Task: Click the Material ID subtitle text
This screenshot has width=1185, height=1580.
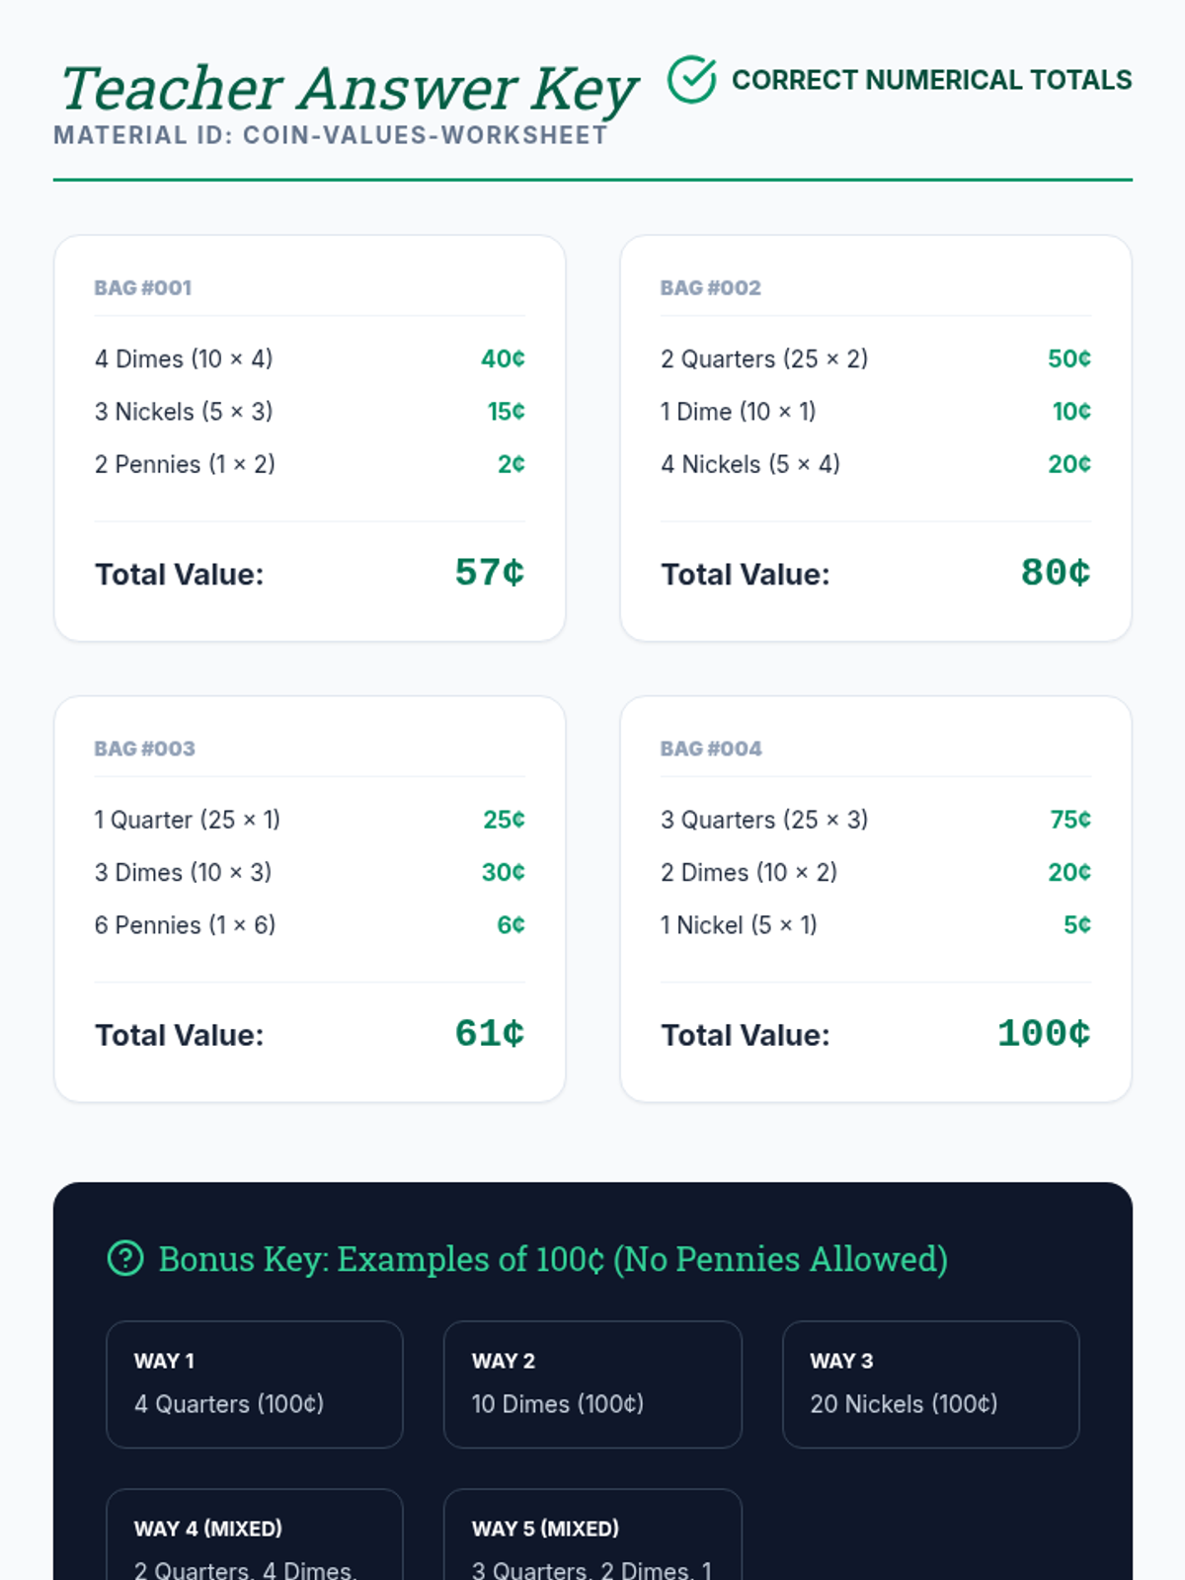Action: [331, 135]
